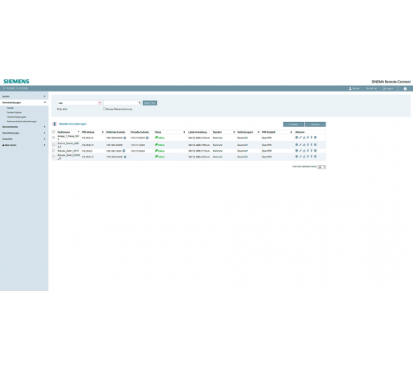413x371 pixels.
Task: Click the table settings icon beside Tabellen-Einstellungen
Action: [x=55, y=124]
